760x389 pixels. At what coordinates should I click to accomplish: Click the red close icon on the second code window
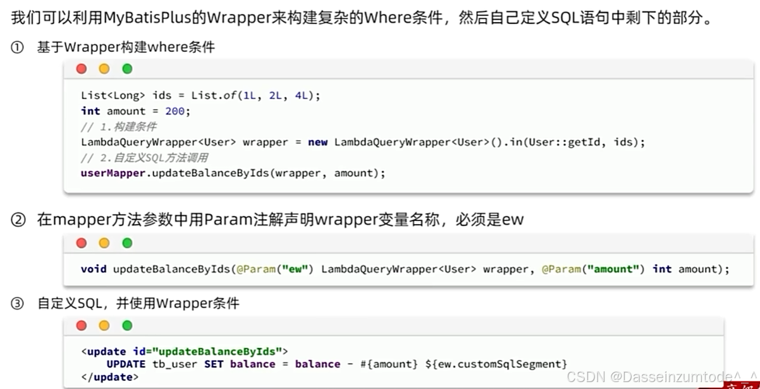tap(81, 242)
